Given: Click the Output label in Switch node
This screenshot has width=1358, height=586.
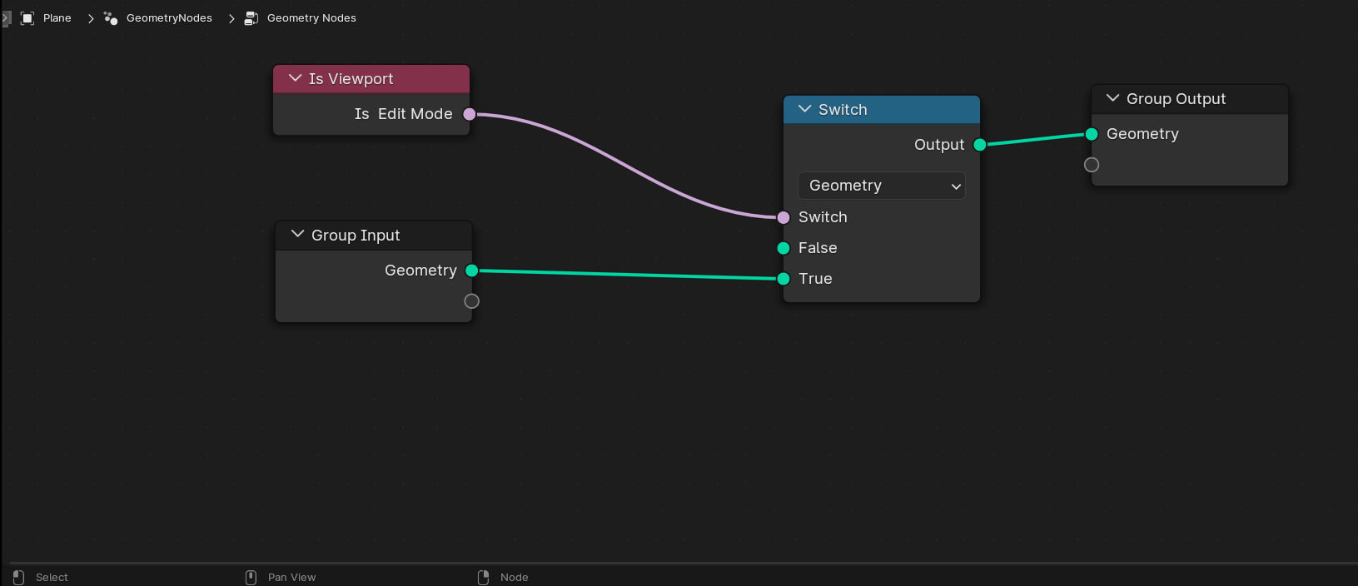Looking at the screenshot, I should (x=939, y=145).
